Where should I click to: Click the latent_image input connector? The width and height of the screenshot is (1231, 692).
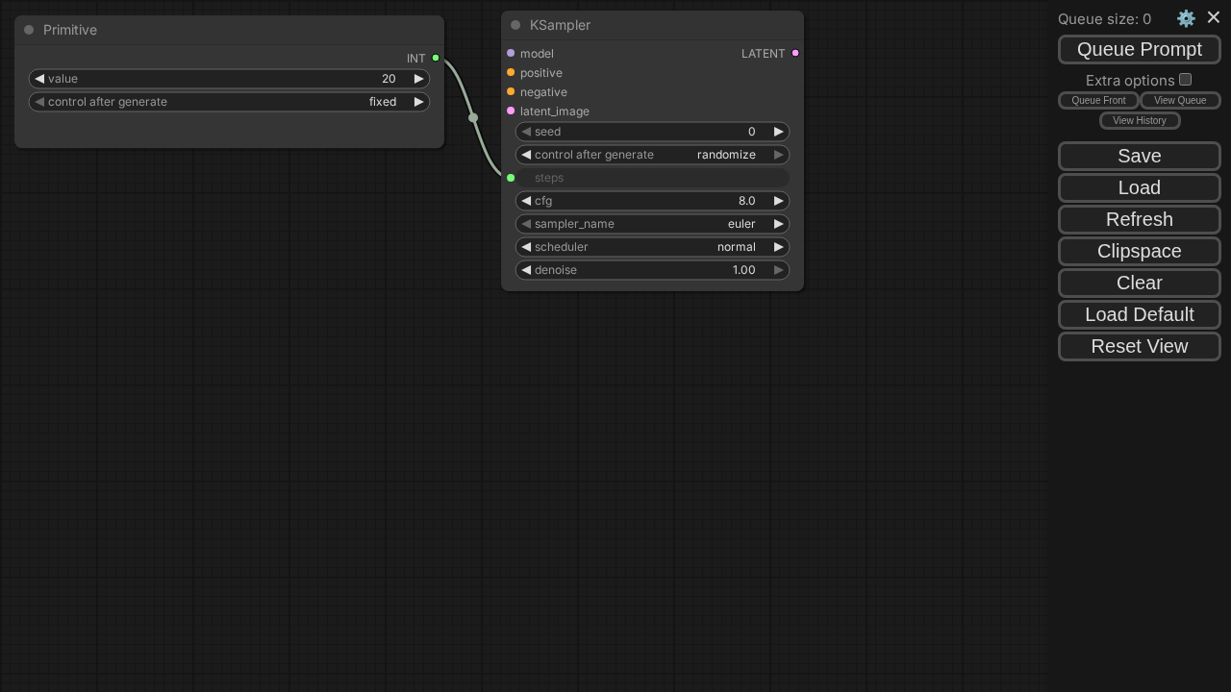pyautogui.click(x=511, y=111)
